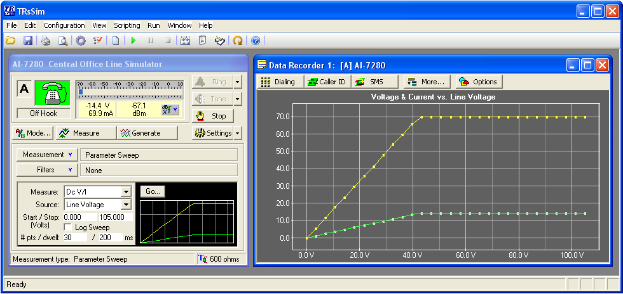Open the Filters dropdown button
This screenshot has width=623, height=294.
click(x=47, y=170)
